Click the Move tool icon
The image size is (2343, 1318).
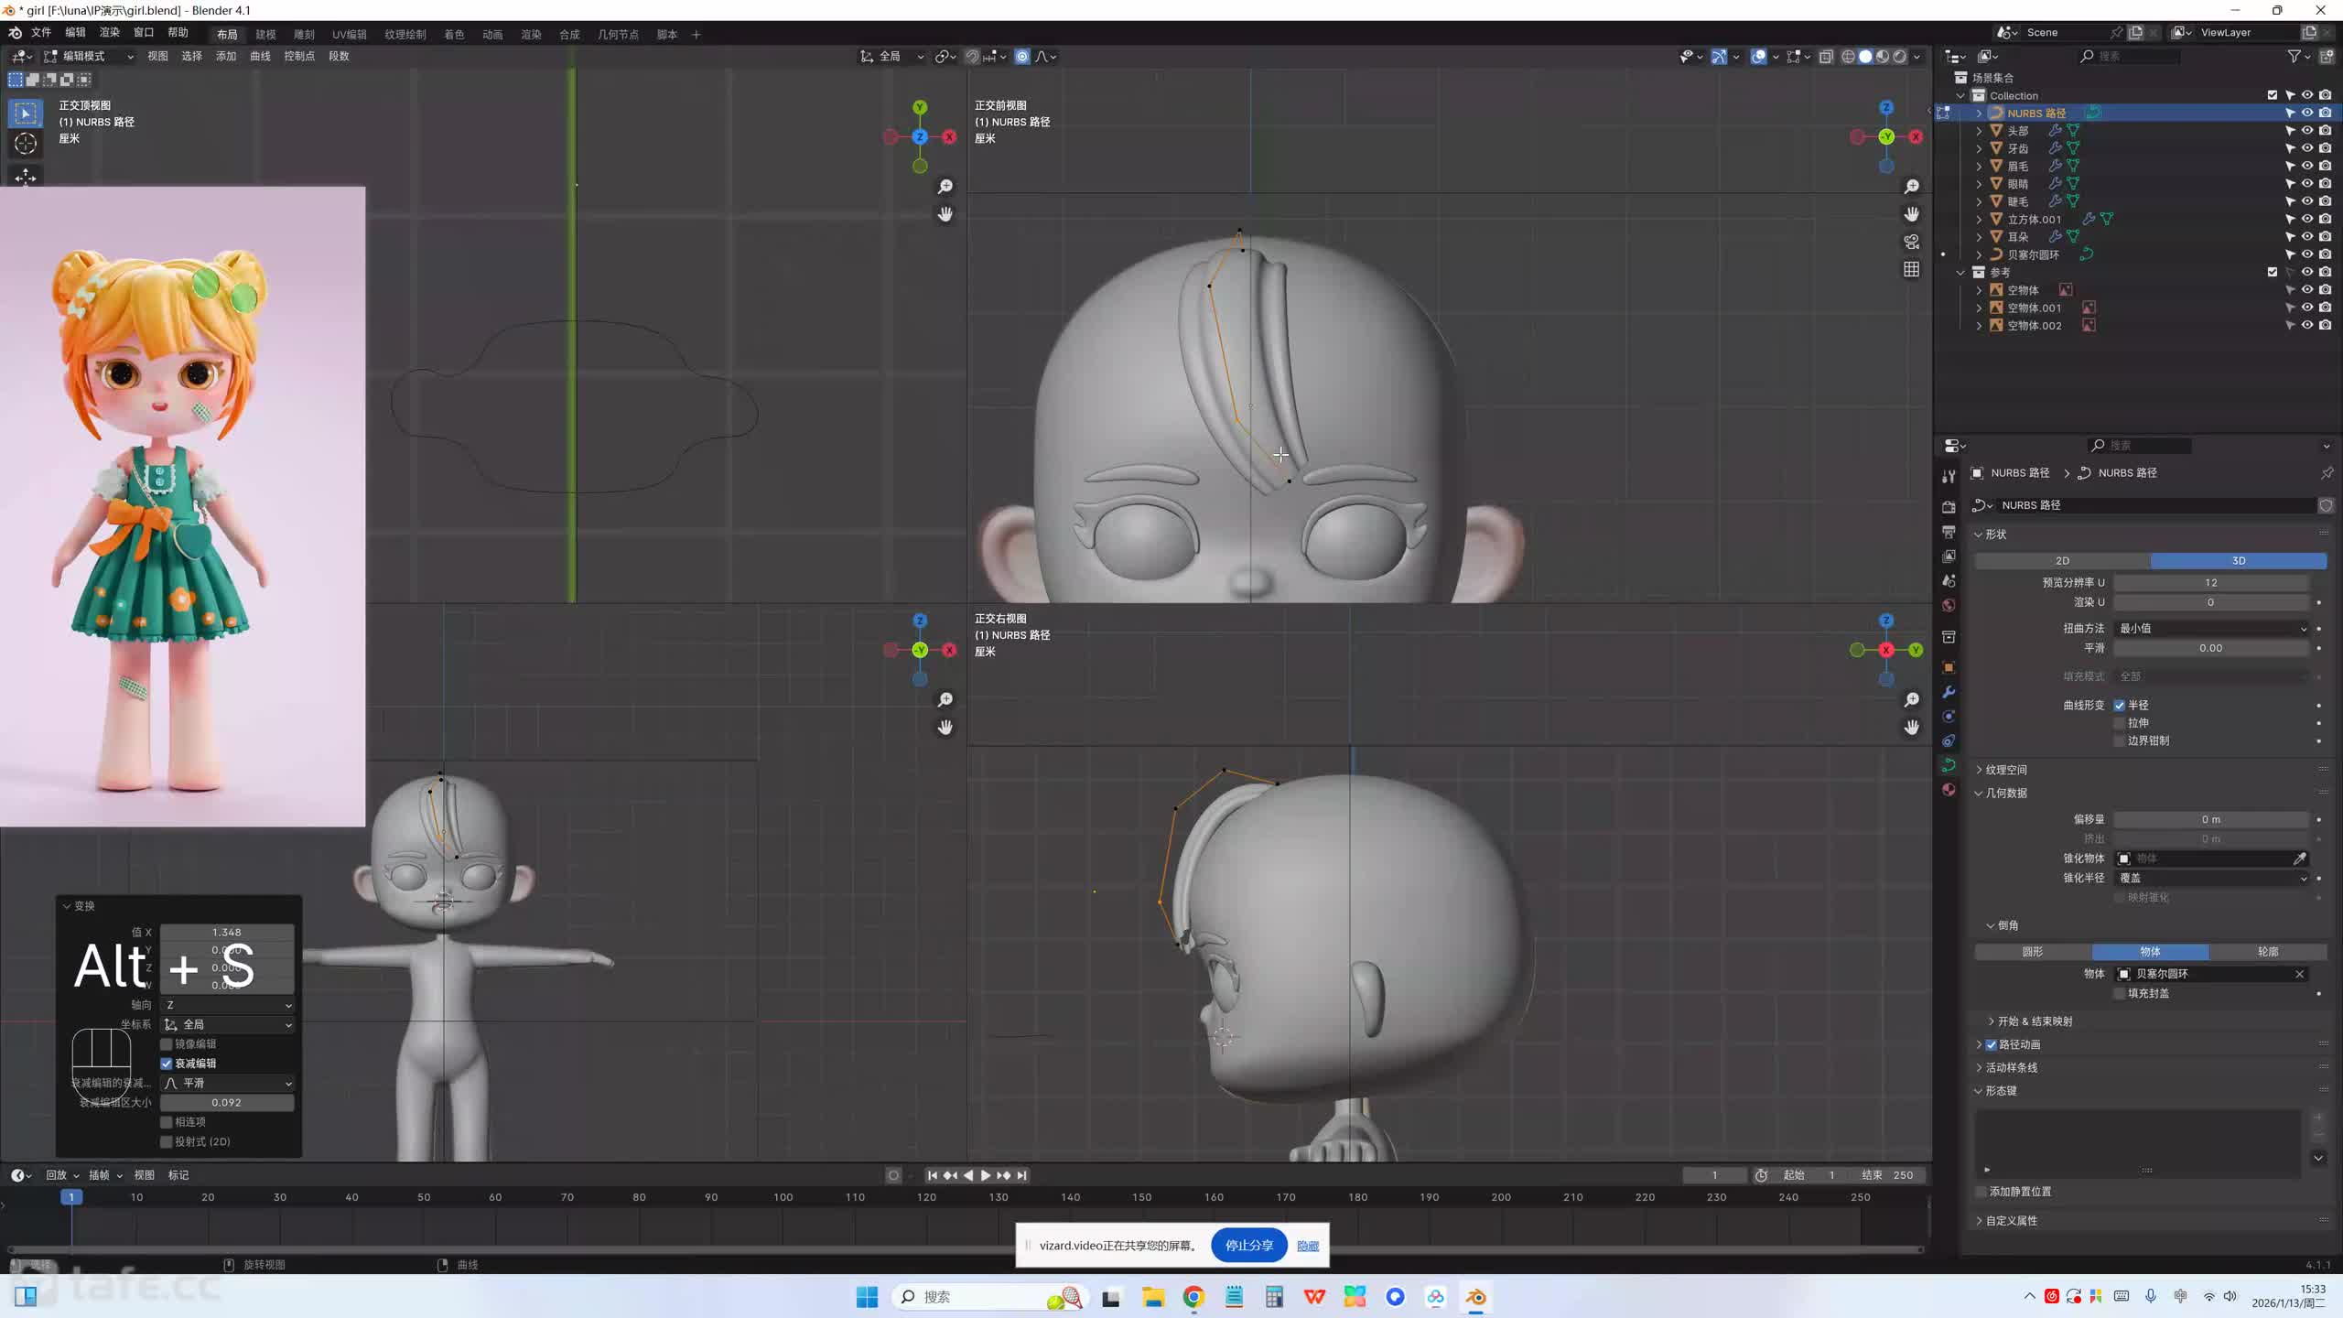(x=26, y=176)
